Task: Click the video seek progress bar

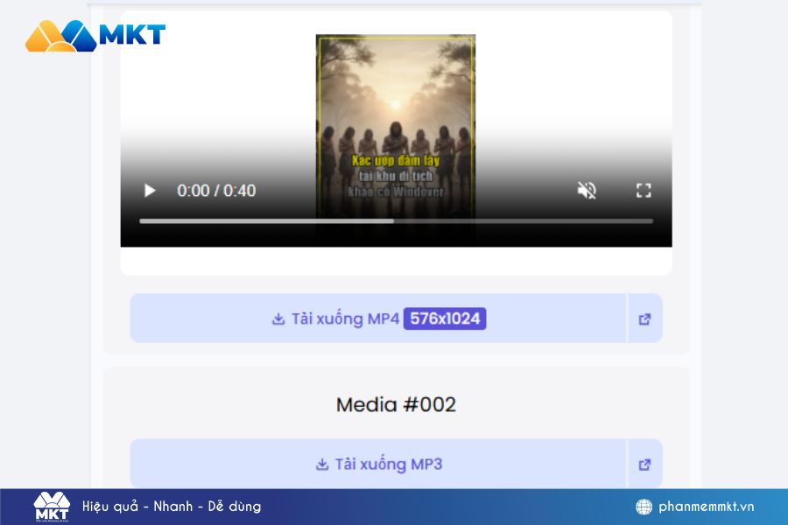Action: coord(396,221)
